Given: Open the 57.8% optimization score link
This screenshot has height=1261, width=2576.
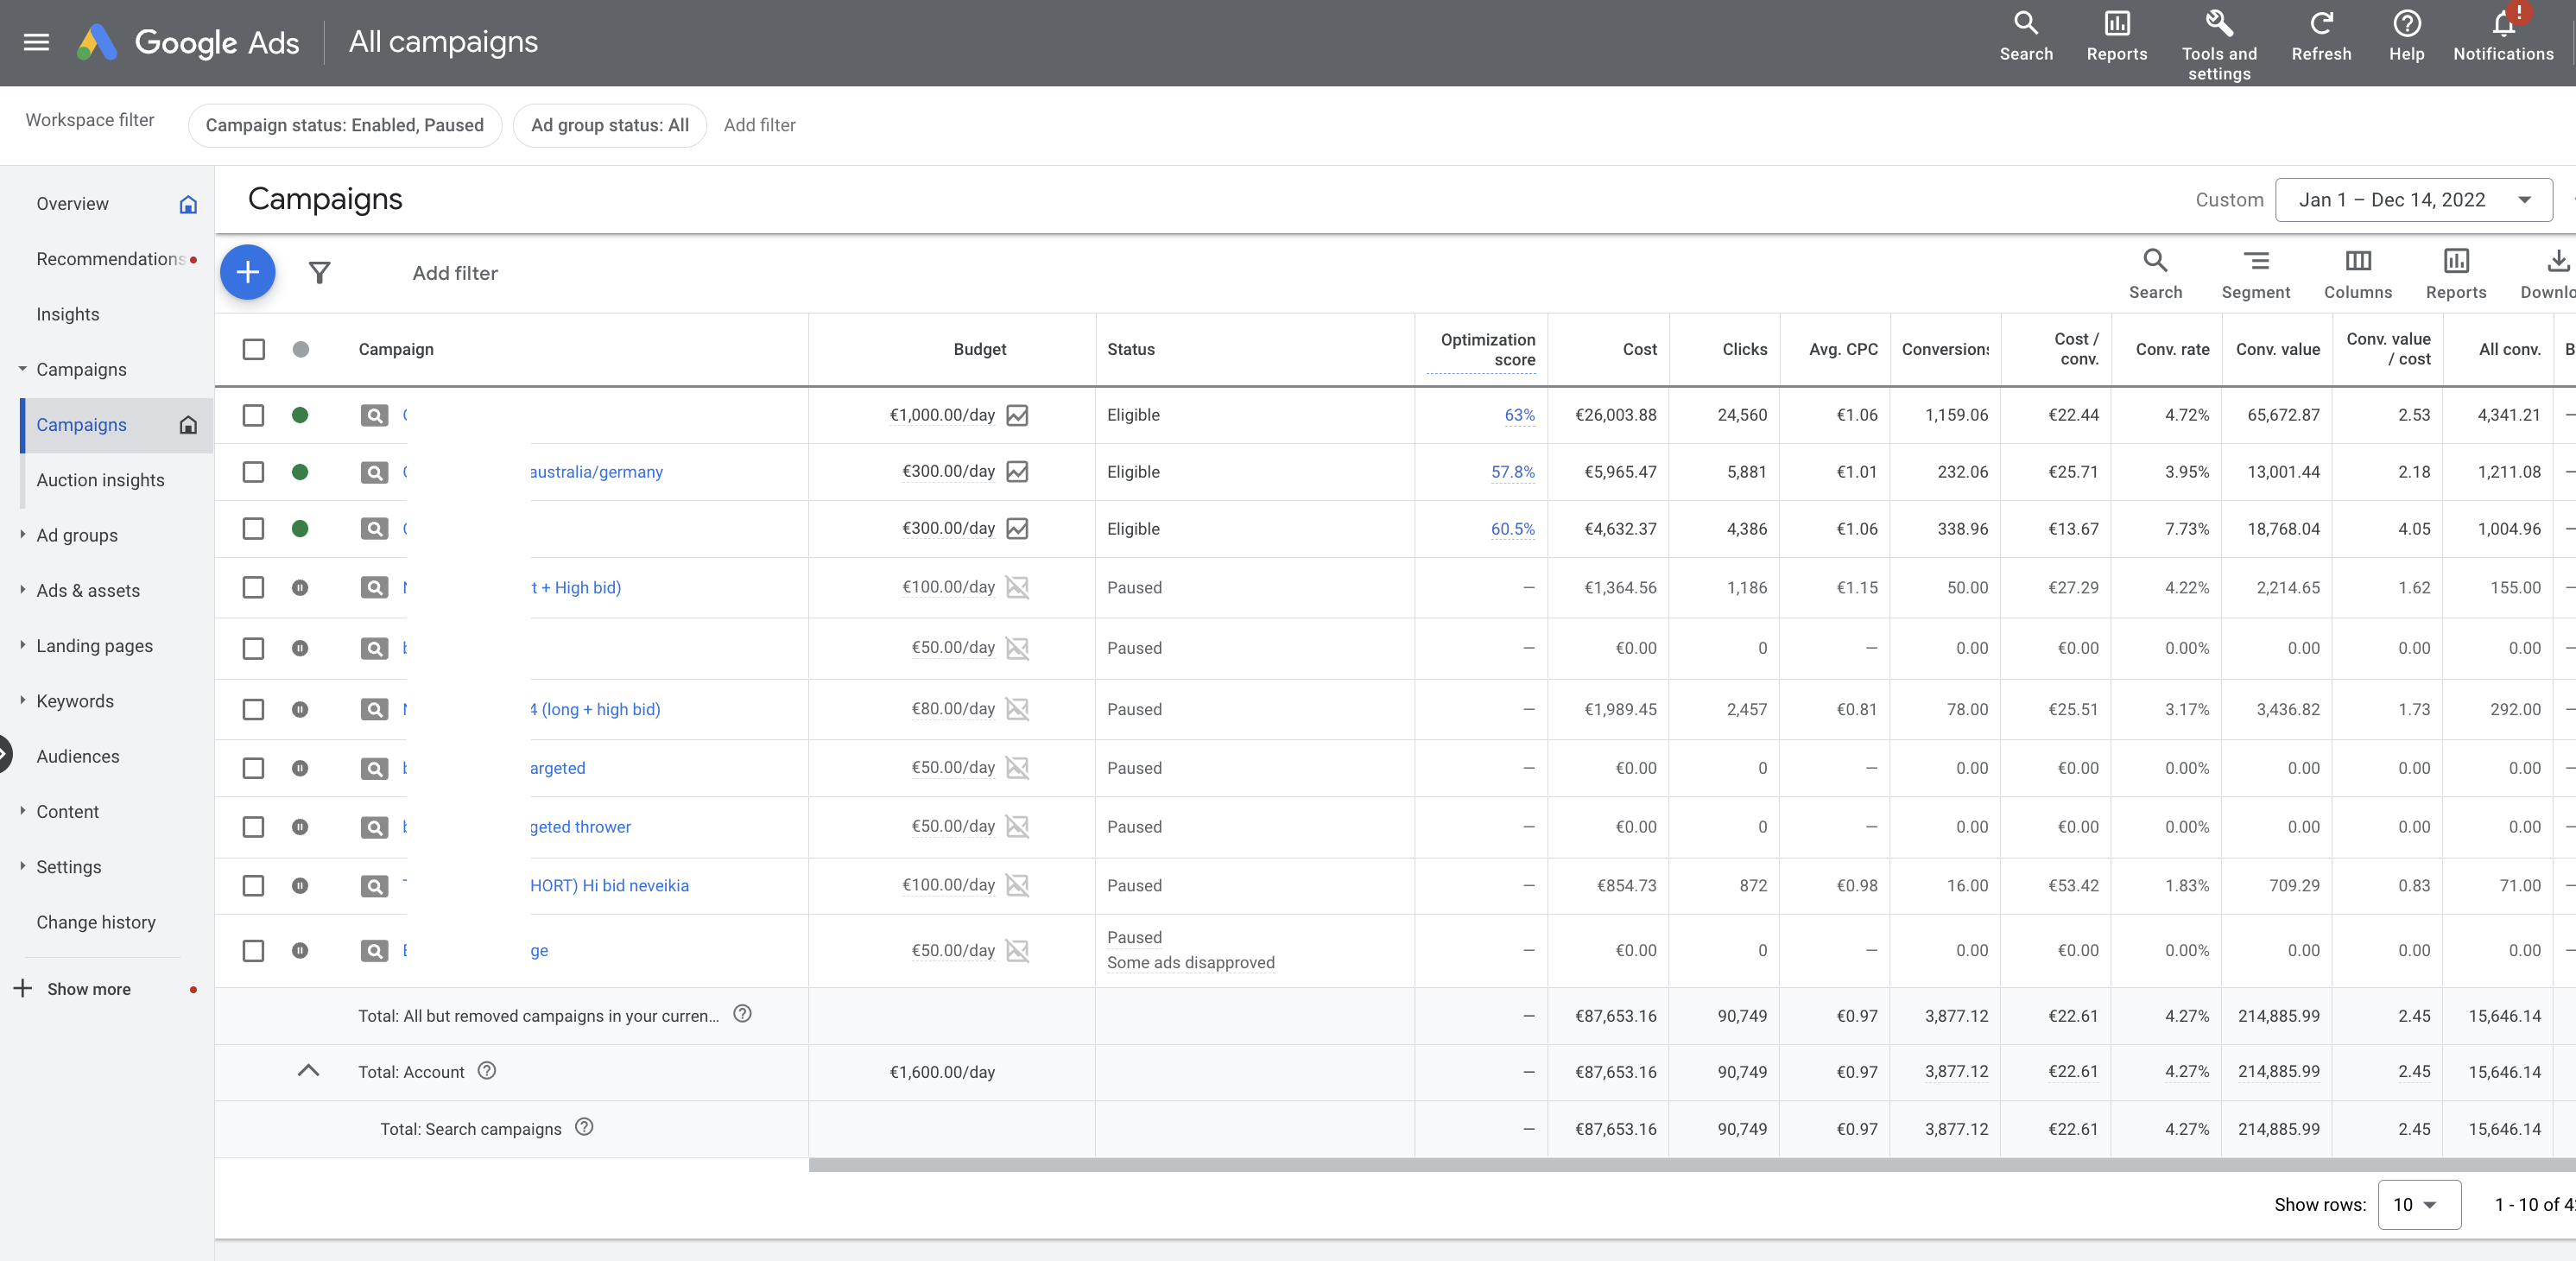Looking at the screenshot, I should coord(1512,472).
